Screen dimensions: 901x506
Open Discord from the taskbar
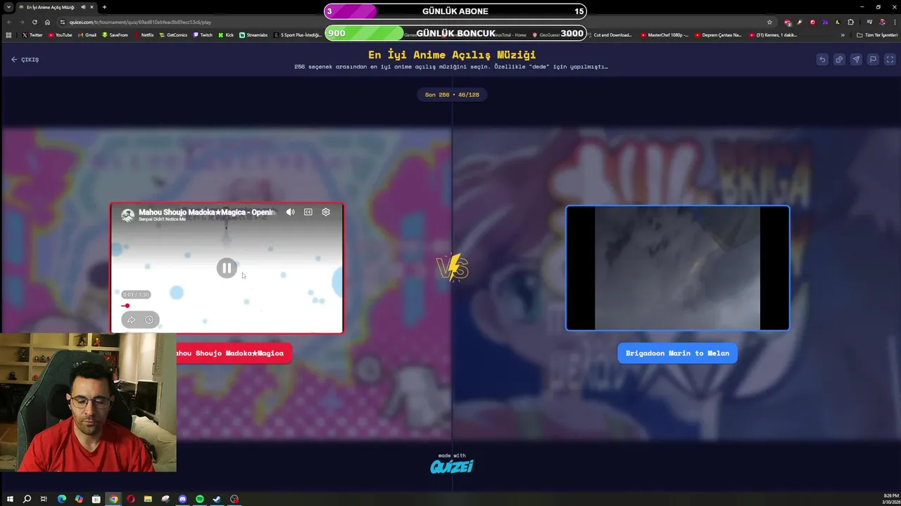coord(182,499)
